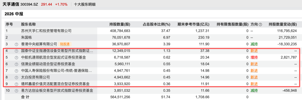Click market value 14.96
Screen dimensions: 302x100
point(205,77)
